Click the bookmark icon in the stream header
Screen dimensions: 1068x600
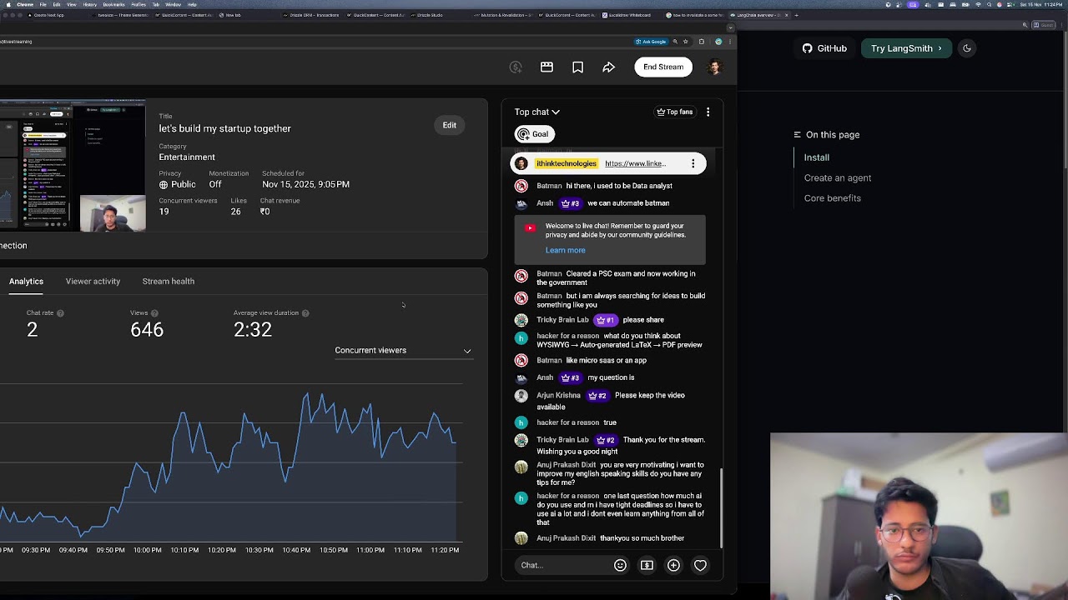tap(577, 67)
